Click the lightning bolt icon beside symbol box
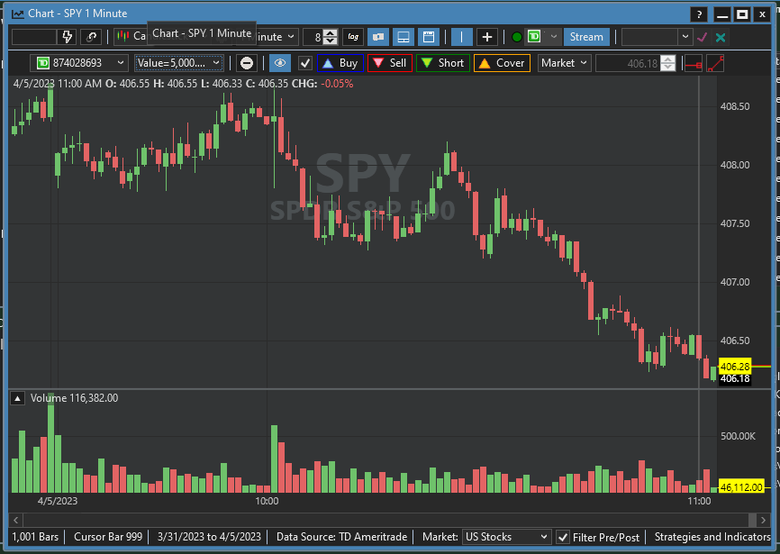Image resolution: width=780 pixels, height=554 pixels. 68,37
